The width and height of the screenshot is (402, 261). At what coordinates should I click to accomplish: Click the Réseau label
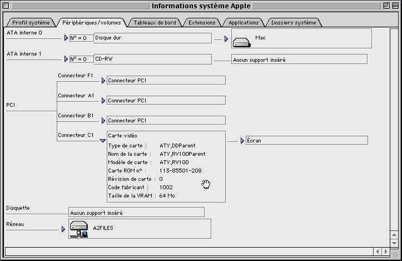pos(15,224)
